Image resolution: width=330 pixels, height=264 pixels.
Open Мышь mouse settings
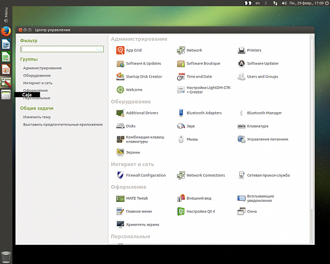click(x=188, y=139)
